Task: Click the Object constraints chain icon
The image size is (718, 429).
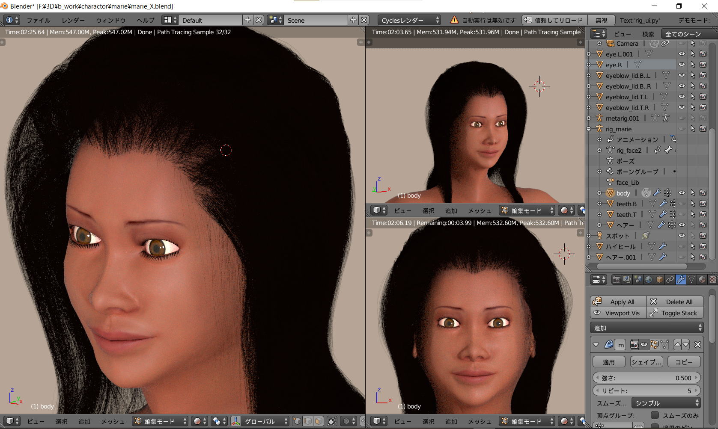Action: (670, 280)
